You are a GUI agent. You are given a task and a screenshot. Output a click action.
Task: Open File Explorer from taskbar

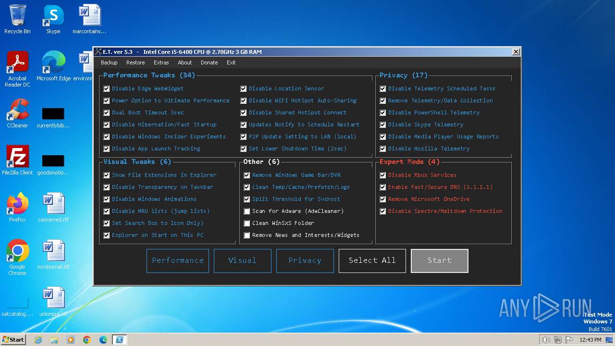tap(54, 340)
